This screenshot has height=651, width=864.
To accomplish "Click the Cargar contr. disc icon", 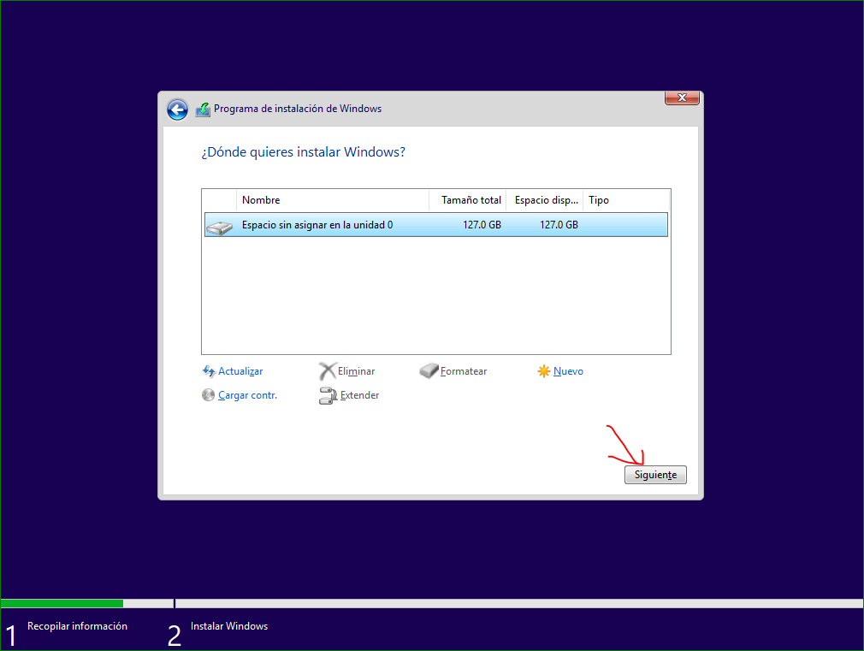I will point(208,395).
